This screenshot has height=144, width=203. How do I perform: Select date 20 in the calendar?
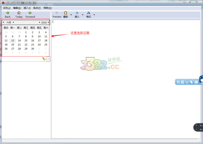[13, 45]
